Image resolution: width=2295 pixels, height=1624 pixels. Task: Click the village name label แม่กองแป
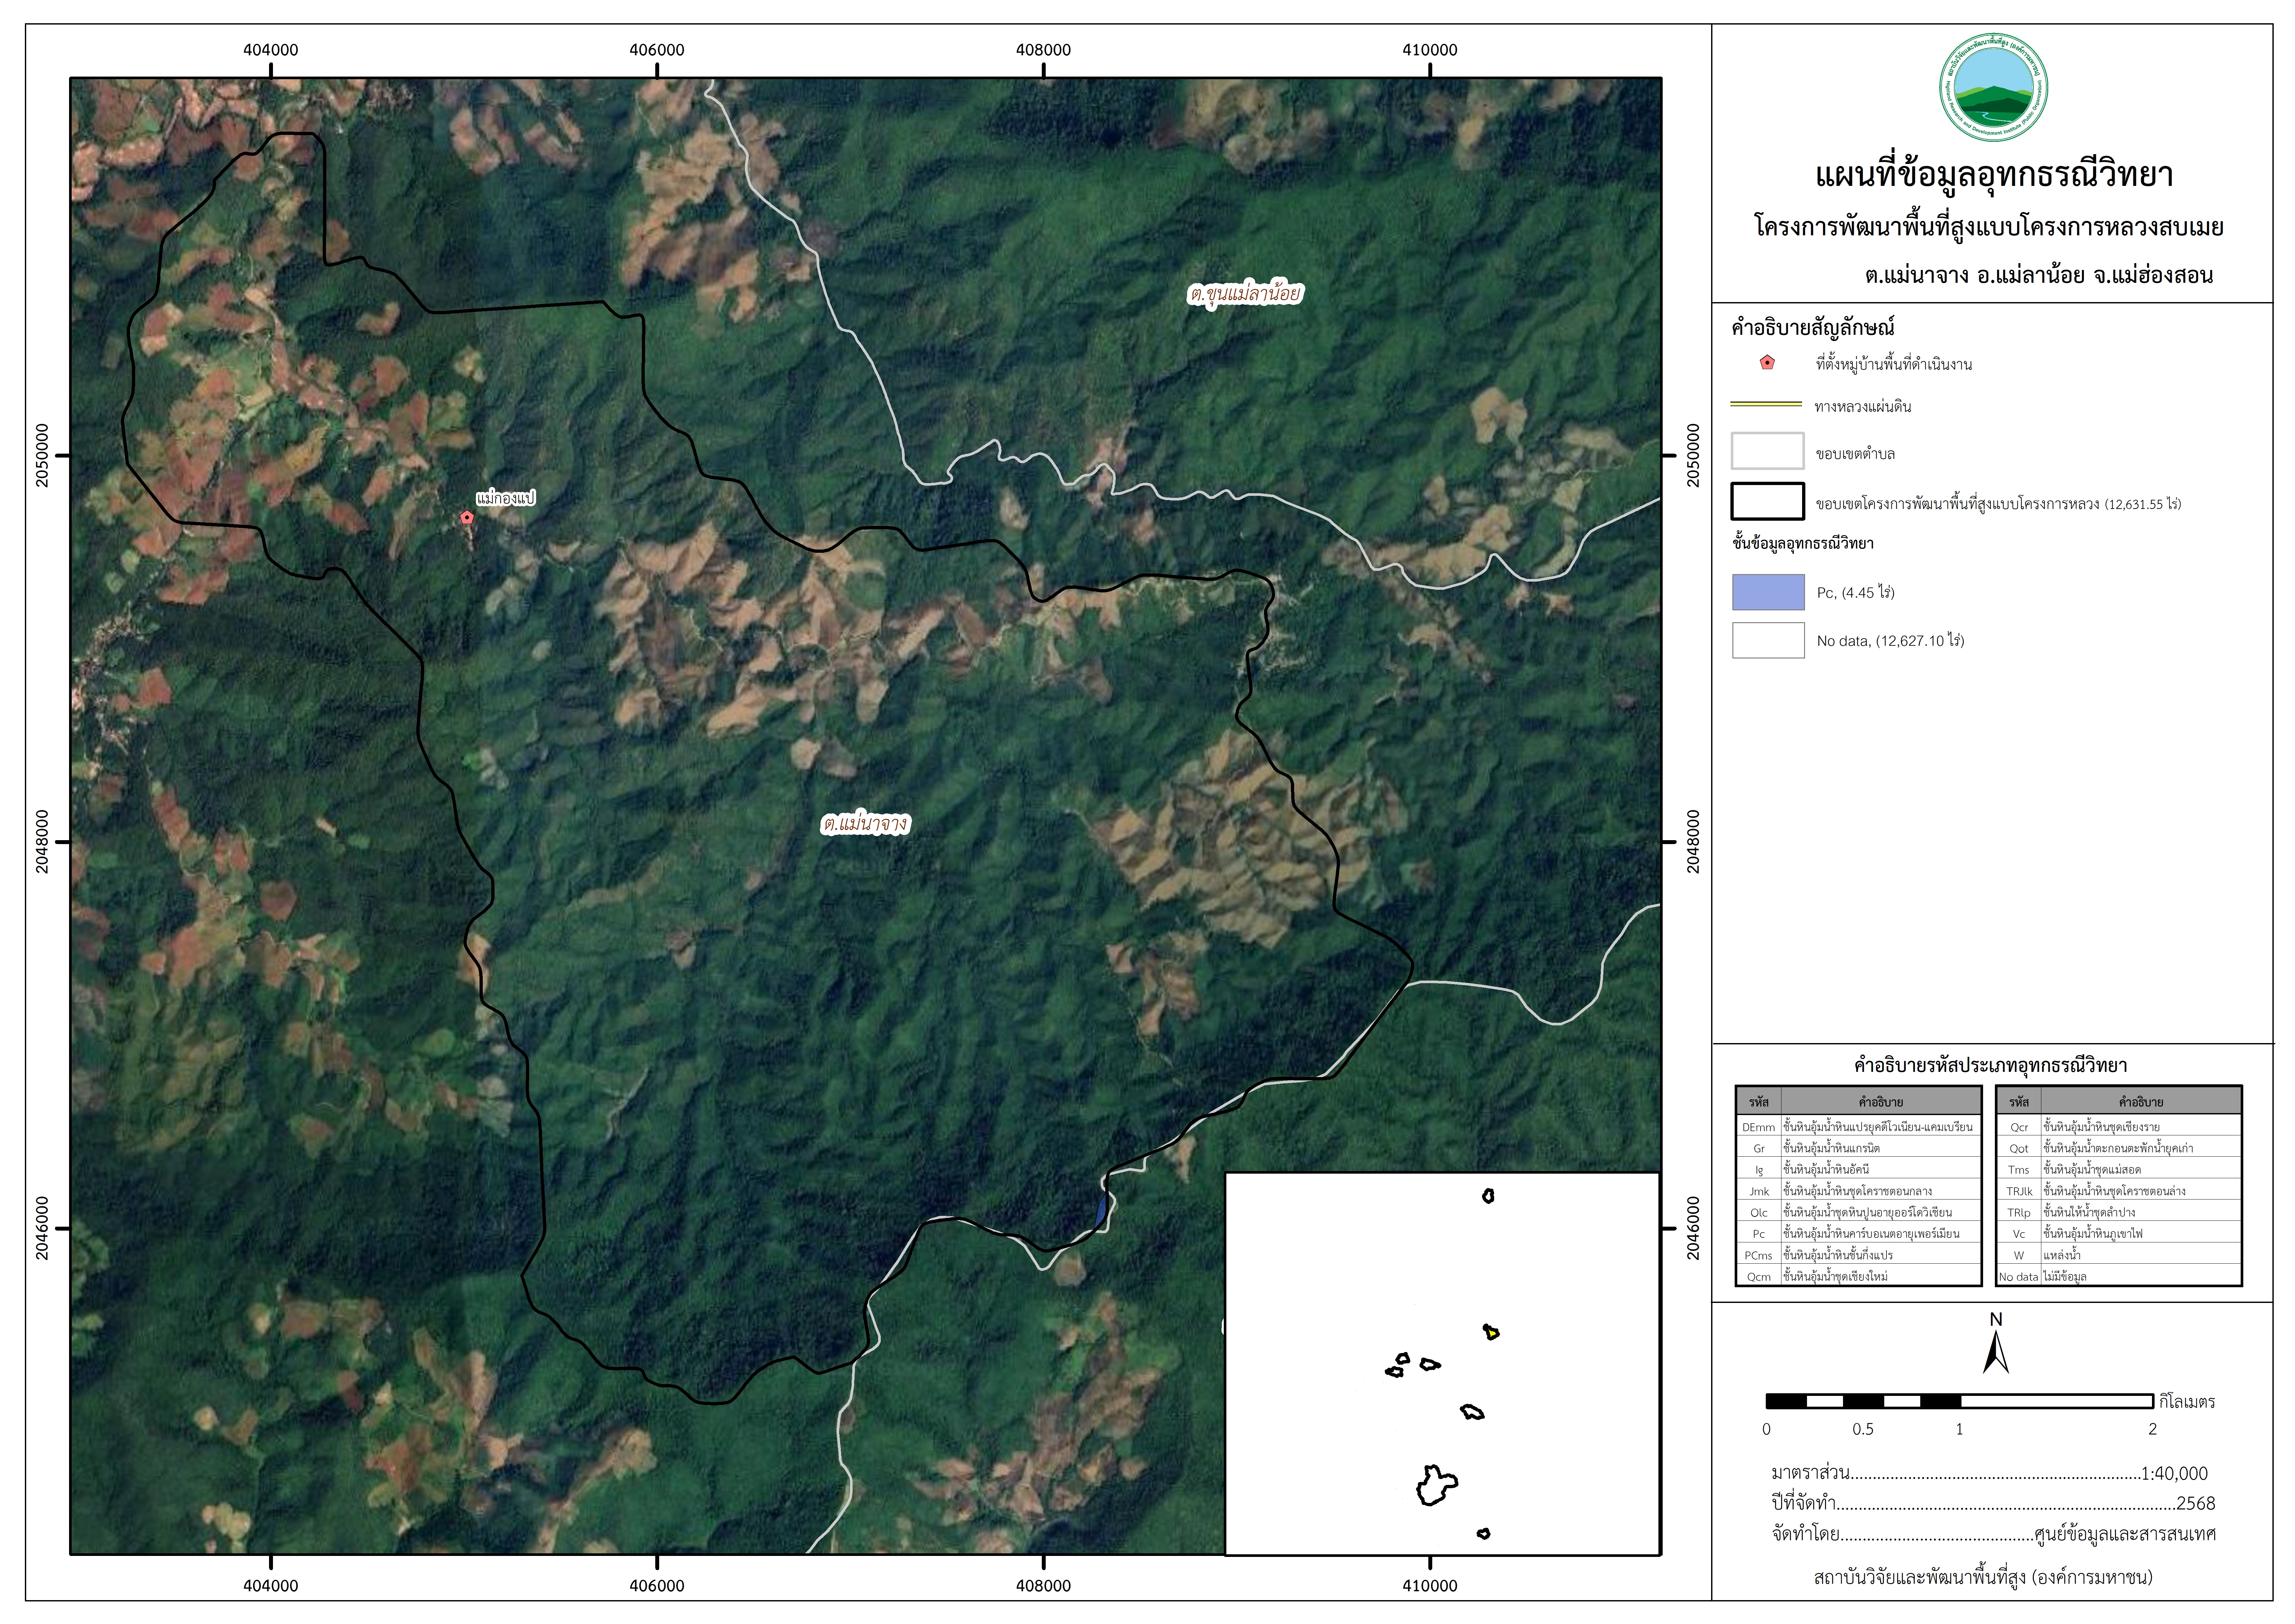[x=506, y=497]
